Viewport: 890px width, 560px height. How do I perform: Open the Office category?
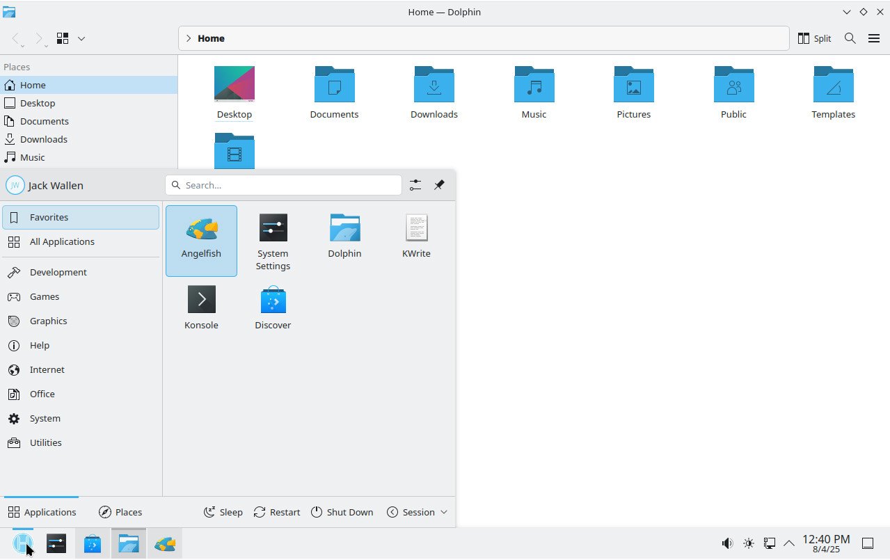[81, 394]
